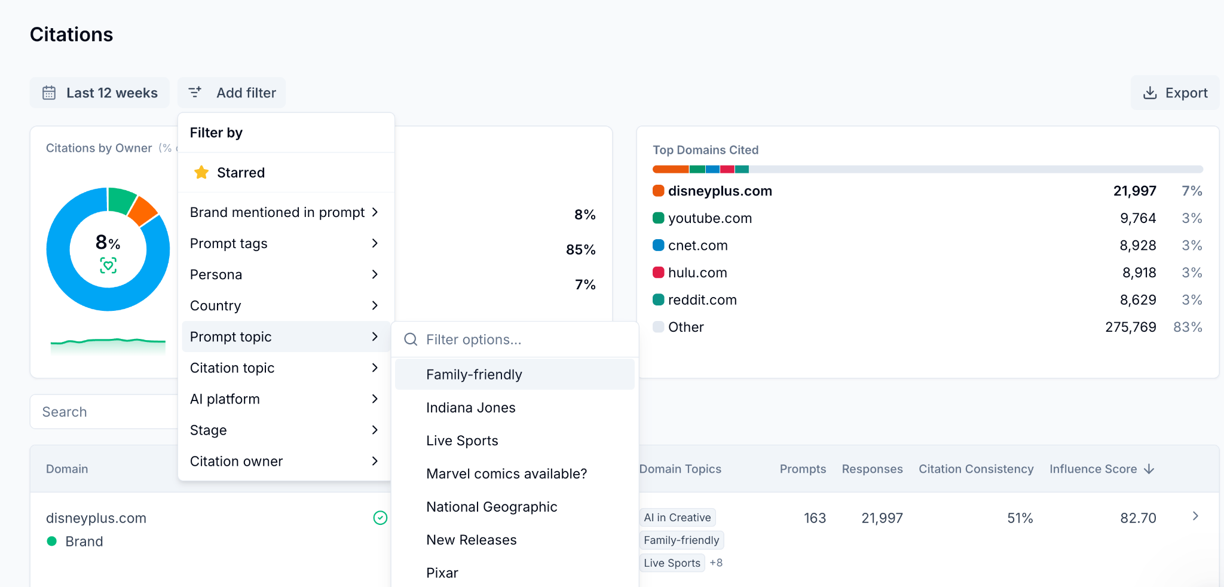The width and height of the screenshot is (1224, 587).
Task: Click the blue cnet.com color swatch
Action: click(x=659, y=245)
